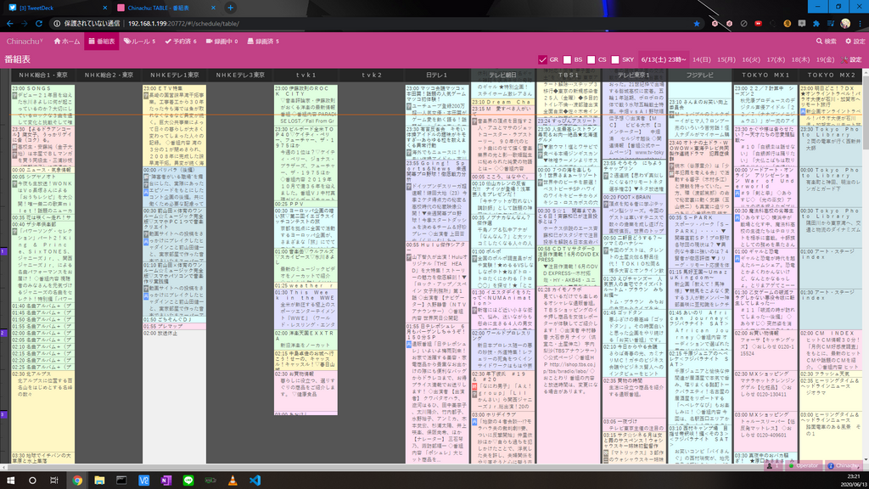The width and height of the screenshot is (869, 489).
Task: Select the 番組表 navigation tab
Action: (x=102, y=42)
